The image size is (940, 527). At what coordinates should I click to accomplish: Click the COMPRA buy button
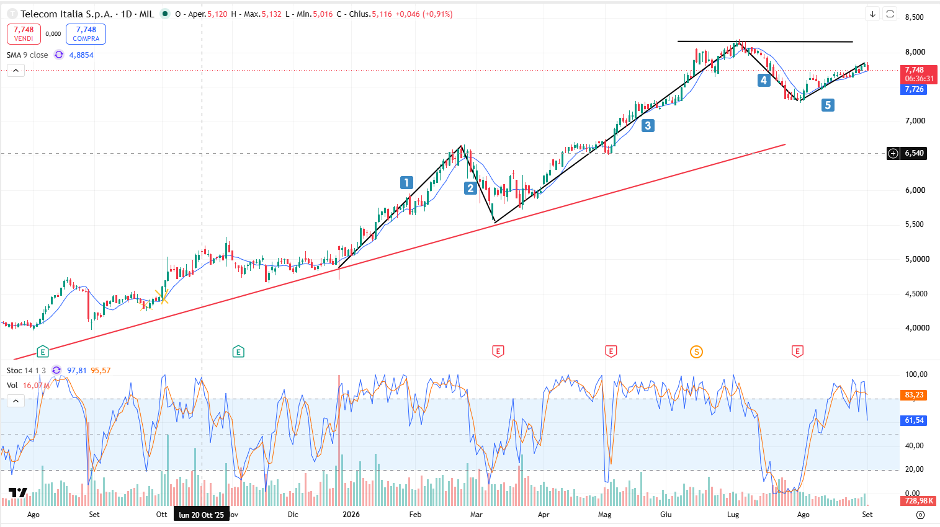tap(86, 34)
